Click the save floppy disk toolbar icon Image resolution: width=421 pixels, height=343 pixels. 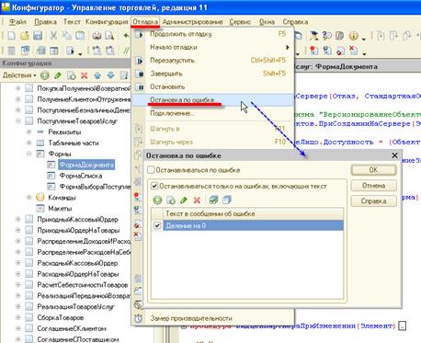38,36
